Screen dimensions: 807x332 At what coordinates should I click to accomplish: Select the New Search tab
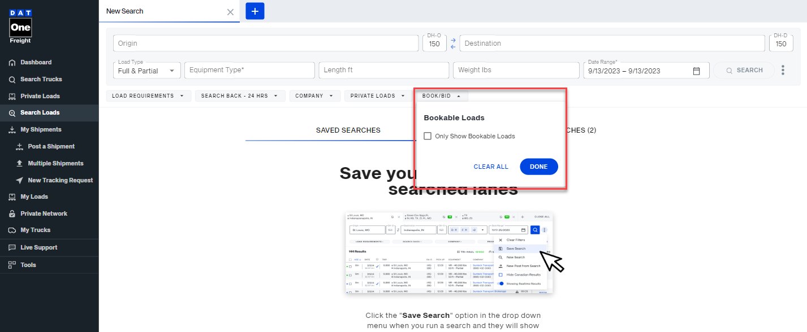(125, 11)
